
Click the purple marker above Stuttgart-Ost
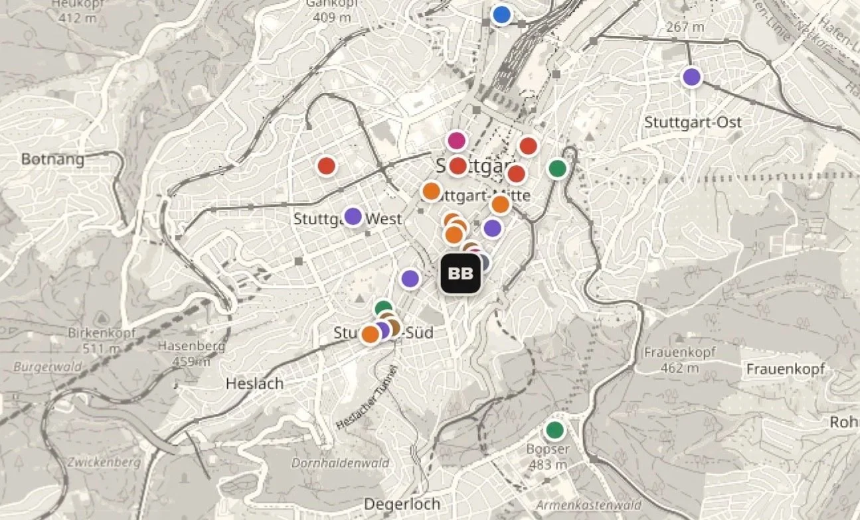coord(692,76)
